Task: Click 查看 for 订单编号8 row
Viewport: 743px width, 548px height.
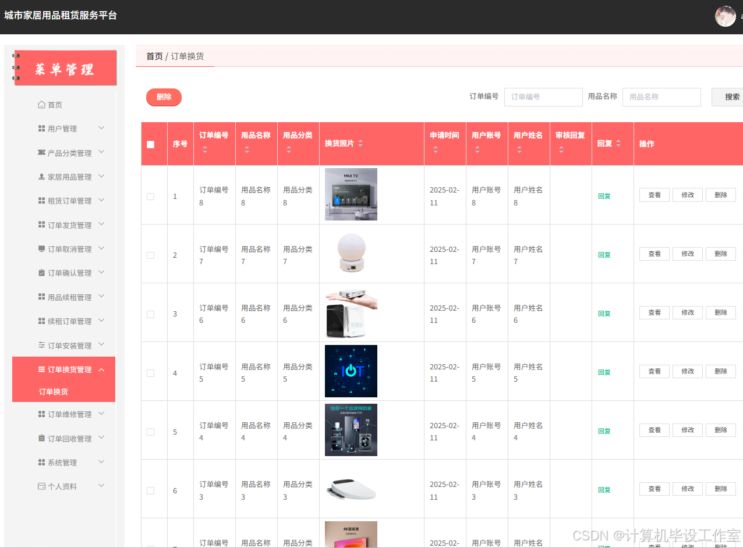Action: (x=654, y=195)
